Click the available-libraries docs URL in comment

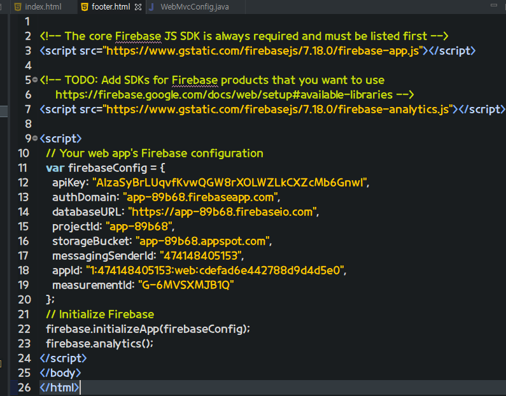click(x=224, y=95)
